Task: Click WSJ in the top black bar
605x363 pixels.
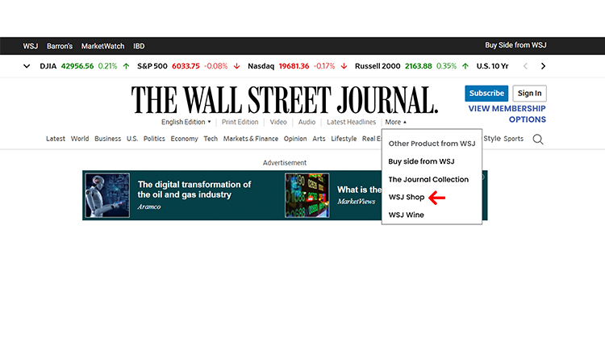Action: coord(31,46)
